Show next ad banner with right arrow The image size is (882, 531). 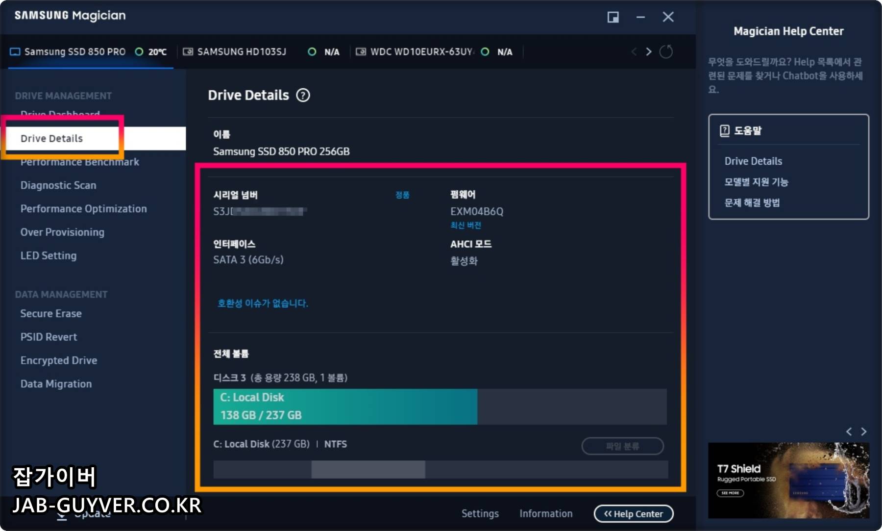click(864, 431)
